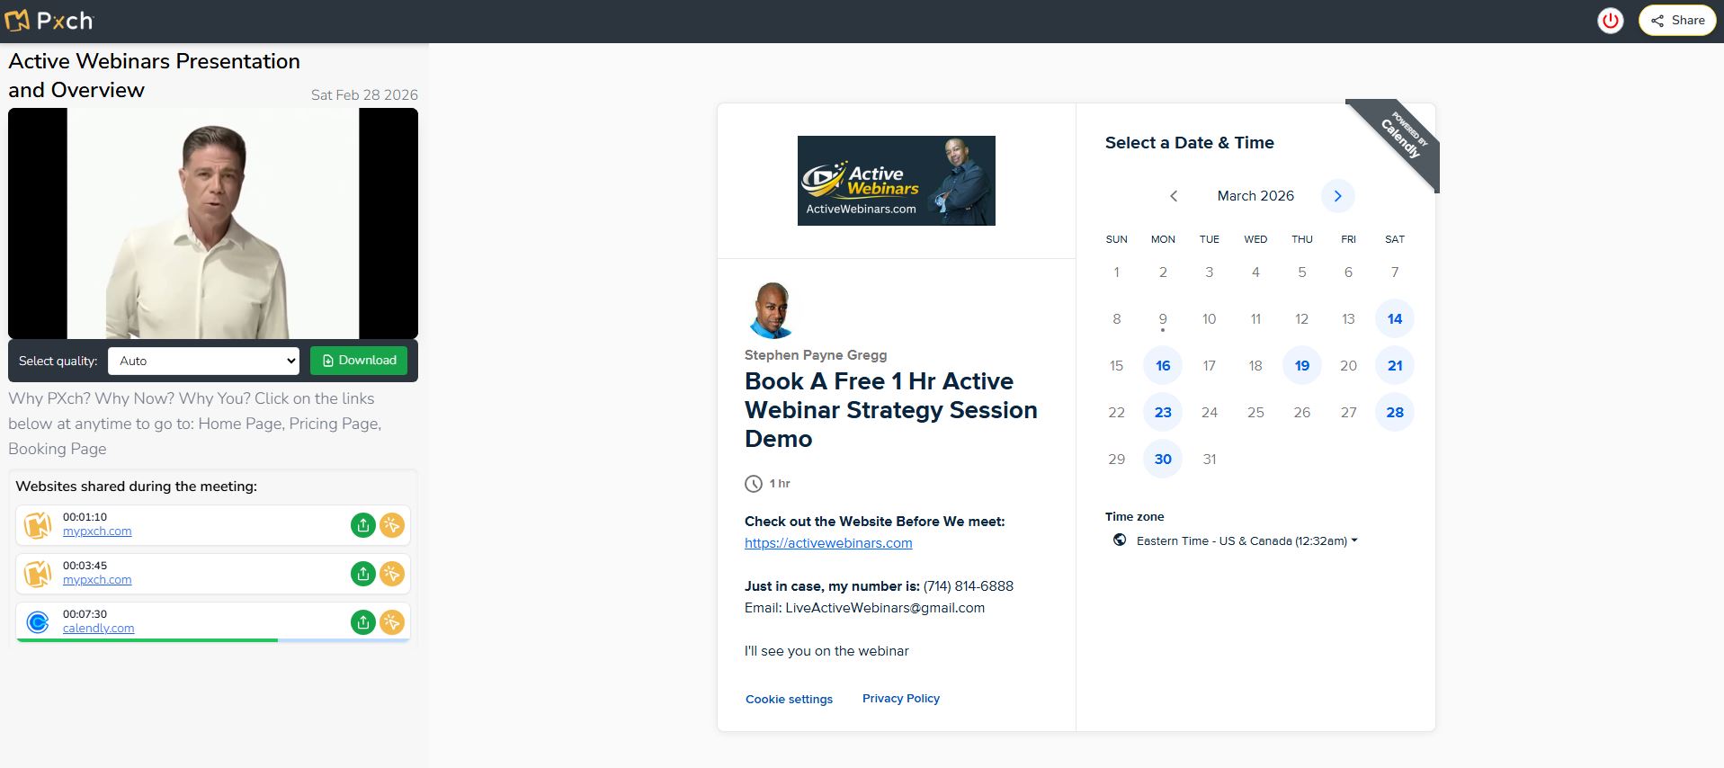Click the globe icon beside time zone
Viewport: 1724px width, 768px height.
pos(1120,540)
